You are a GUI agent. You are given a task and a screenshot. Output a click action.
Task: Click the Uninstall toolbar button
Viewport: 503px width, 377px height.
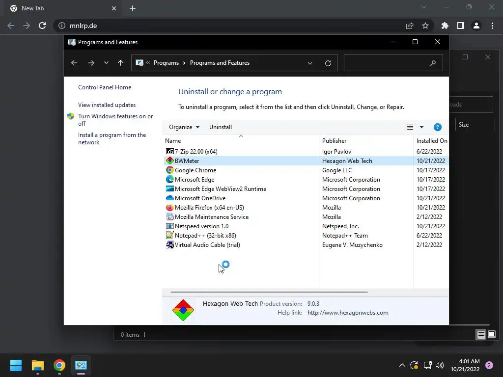[221, 127]
